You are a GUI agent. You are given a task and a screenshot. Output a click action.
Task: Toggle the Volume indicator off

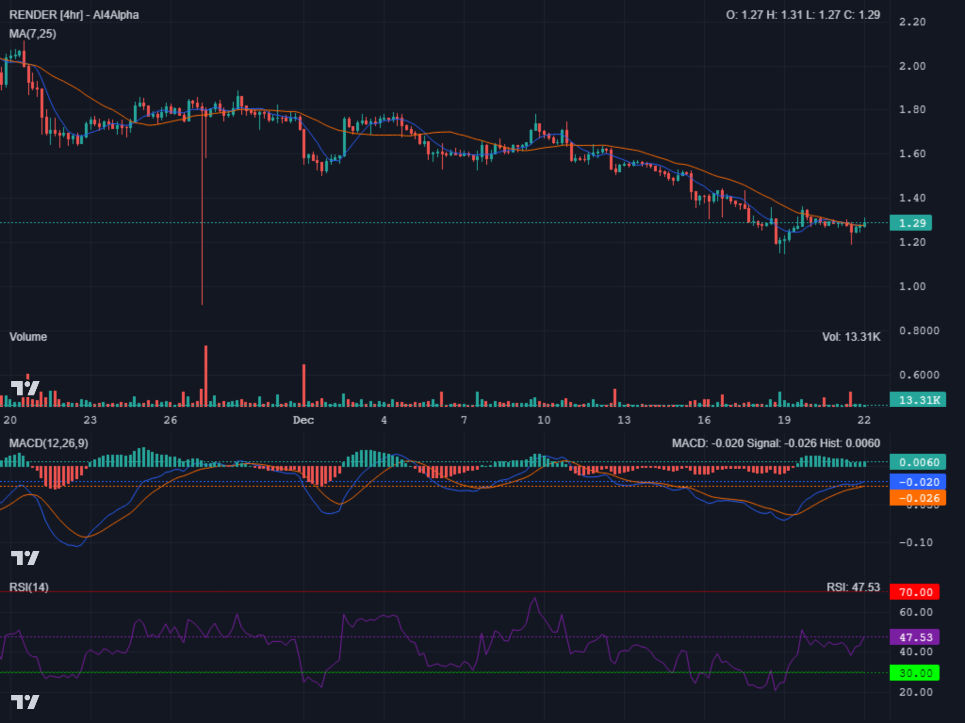(27, 337)
